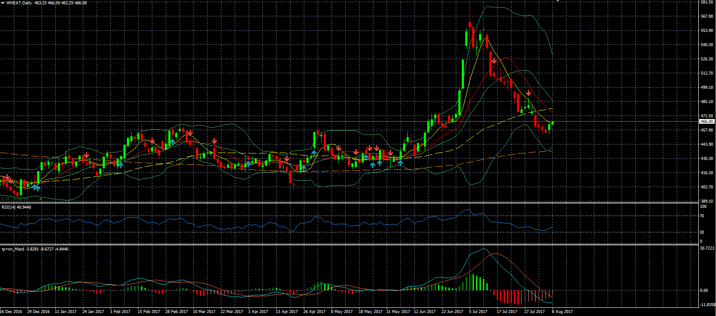Click the 581.50 price axis label

pyautogui.click(x=707, y=2)
